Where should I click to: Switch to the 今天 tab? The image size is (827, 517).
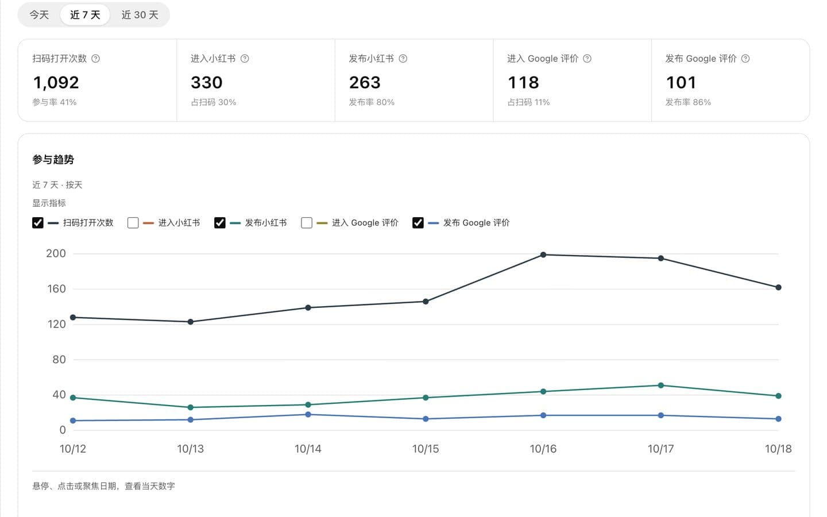pos(39,15)
